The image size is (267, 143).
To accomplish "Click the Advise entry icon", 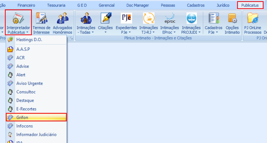I will point(10,66).
